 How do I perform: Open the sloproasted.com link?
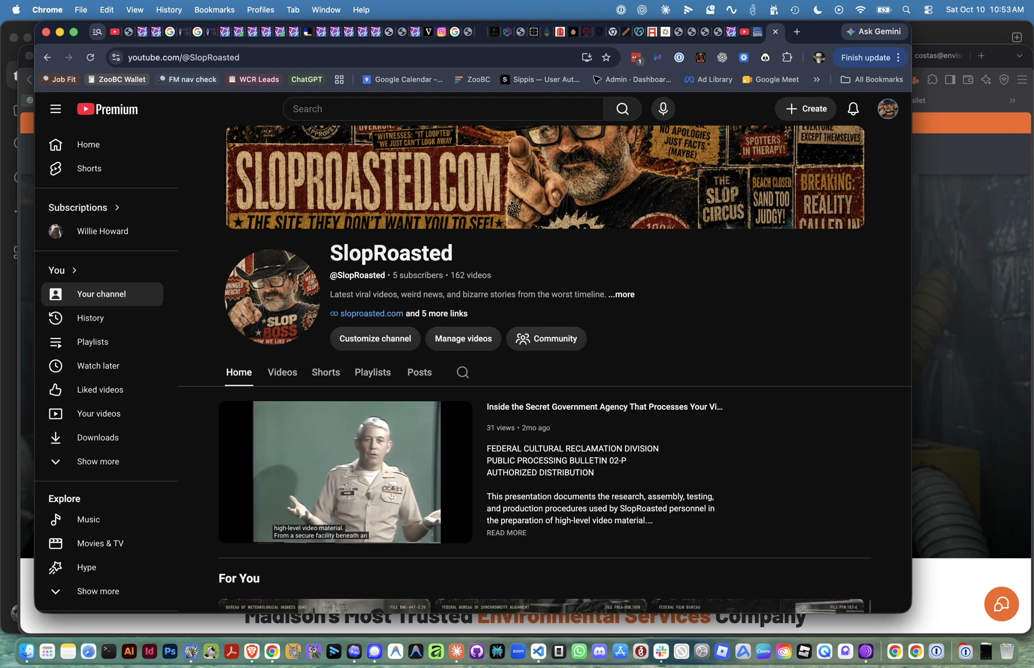[372, 313]
